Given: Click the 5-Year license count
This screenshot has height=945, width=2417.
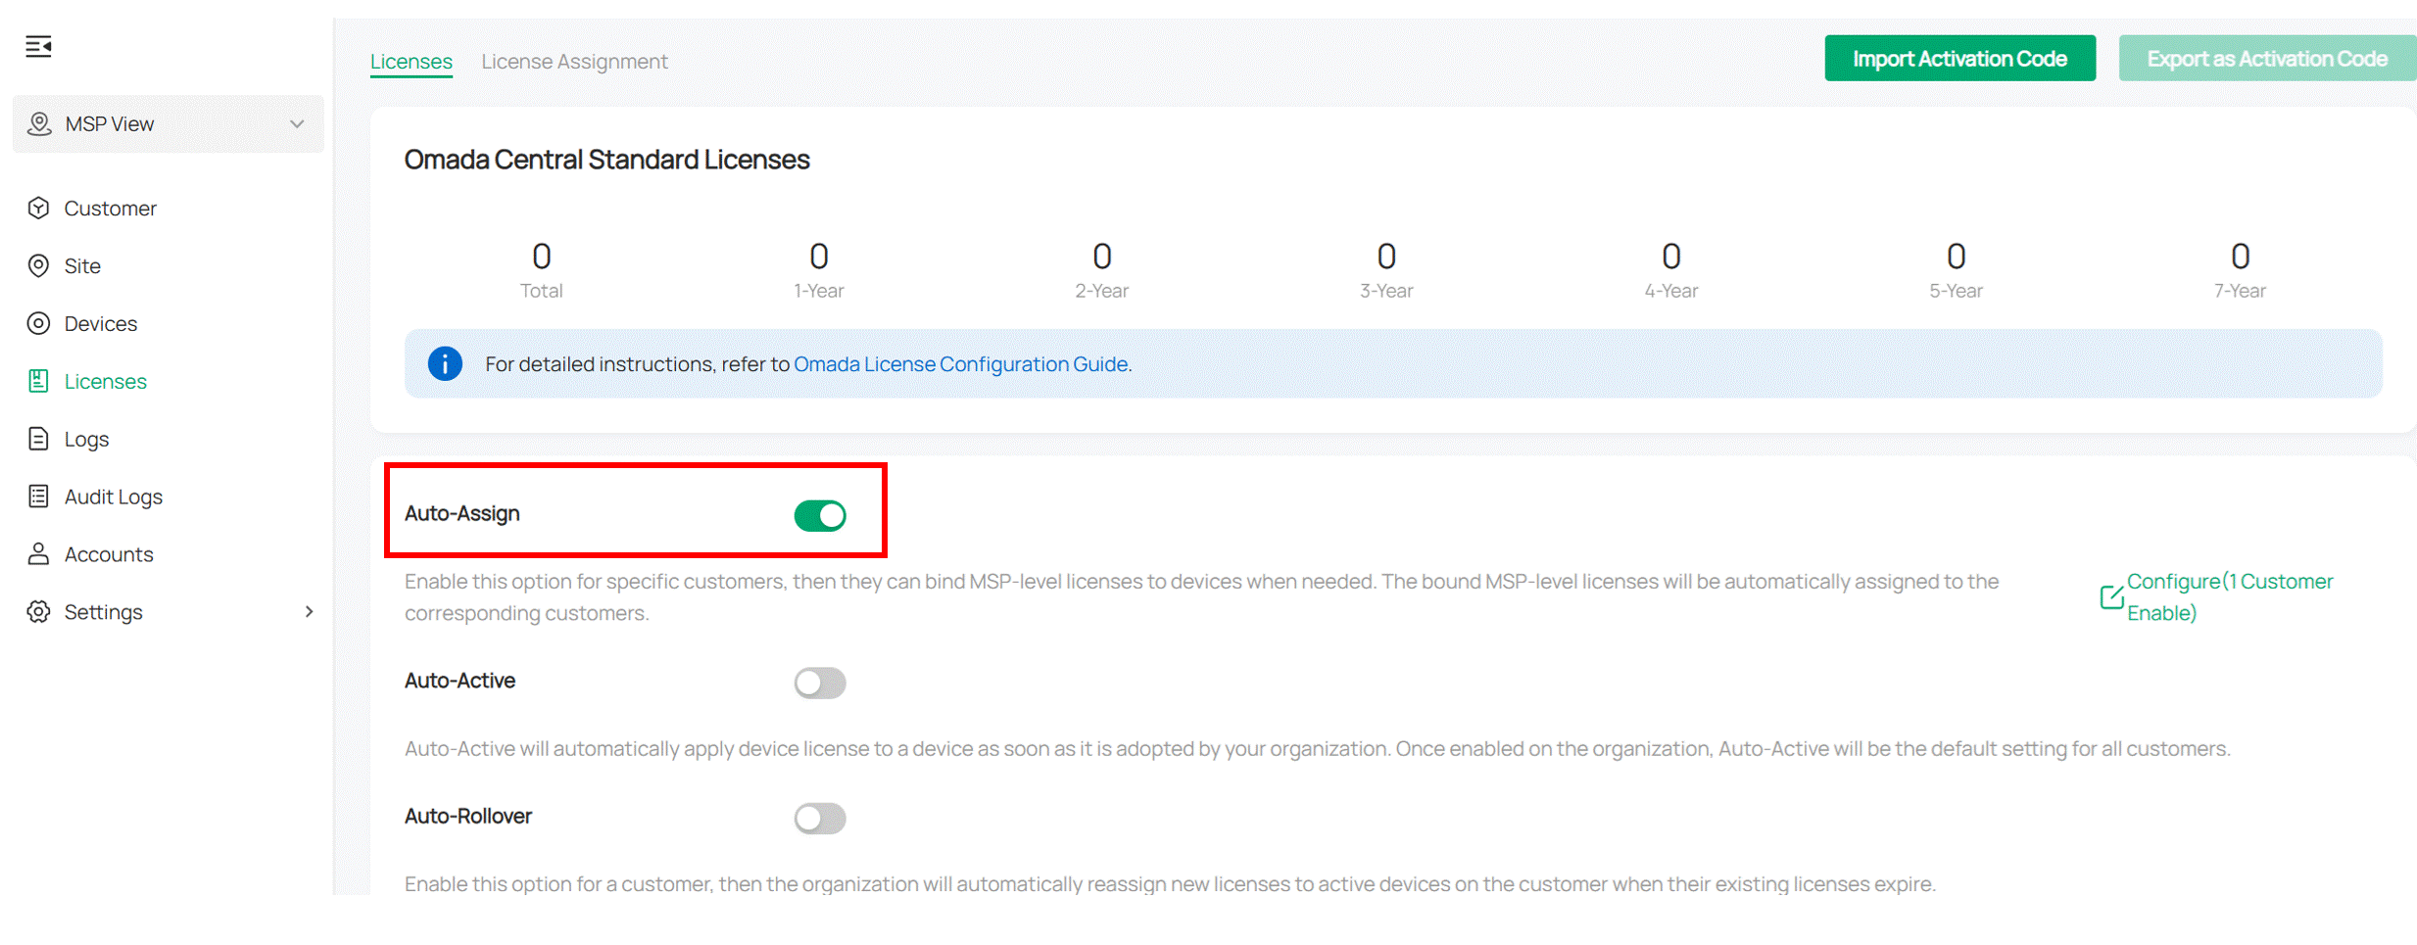Looking at the screenshot, I should pos(1956,257).
